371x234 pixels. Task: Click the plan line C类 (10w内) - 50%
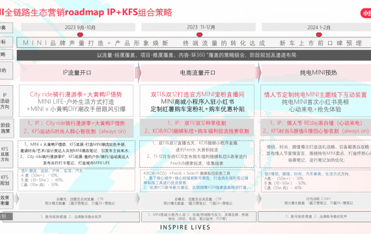coord(40,185)
